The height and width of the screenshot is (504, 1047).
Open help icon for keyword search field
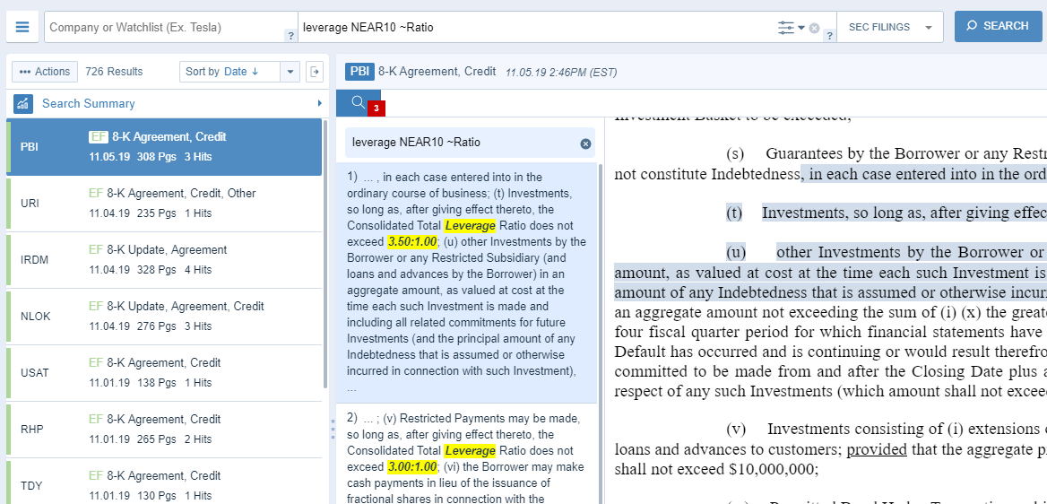[x=829, y=36]
